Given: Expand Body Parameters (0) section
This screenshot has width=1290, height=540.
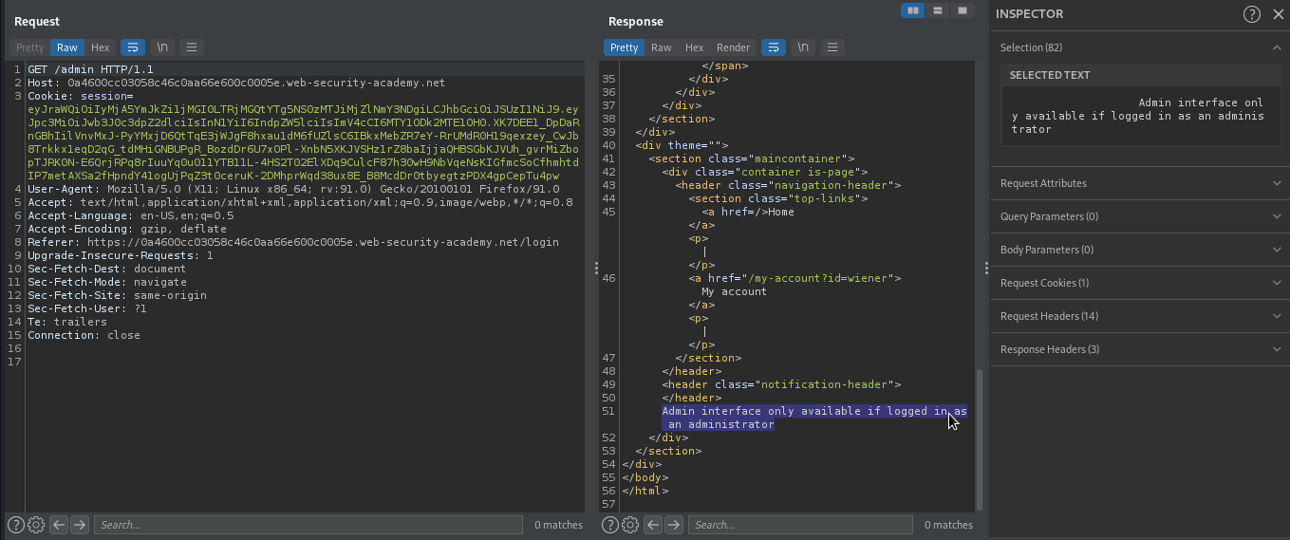Looking at the screenshot, I should click(x=1140, y=250).
